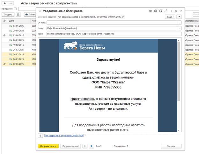The height and width of the screenshot is (154, 199).
Task: Save the notification with the diskette icon
Action: [x=151, y=11]
